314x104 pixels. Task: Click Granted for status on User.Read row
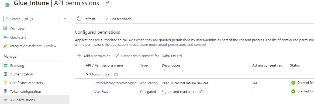tap(305, 91)
